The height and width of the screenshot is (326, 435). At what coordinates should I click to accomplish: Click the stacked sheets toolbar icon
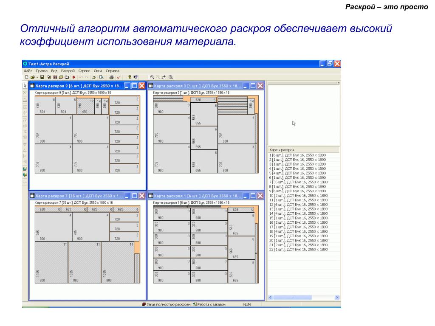click(x=61, y=77)
